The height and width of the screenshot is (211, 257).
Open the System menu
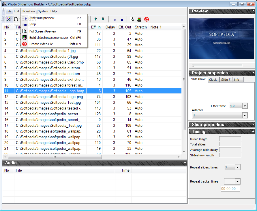pos(43,11)
